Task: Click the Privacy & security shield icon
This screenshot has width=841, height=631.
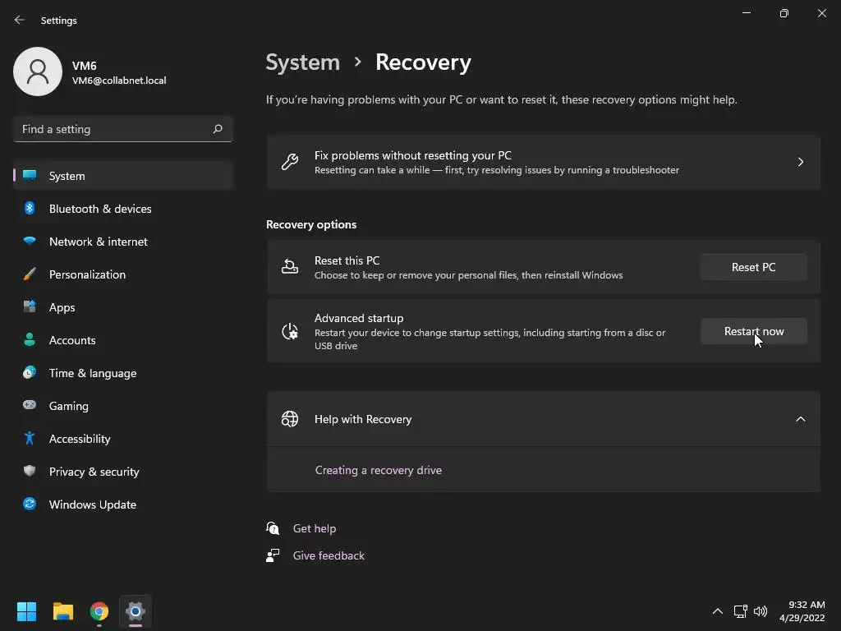Action: pos(30,472)
